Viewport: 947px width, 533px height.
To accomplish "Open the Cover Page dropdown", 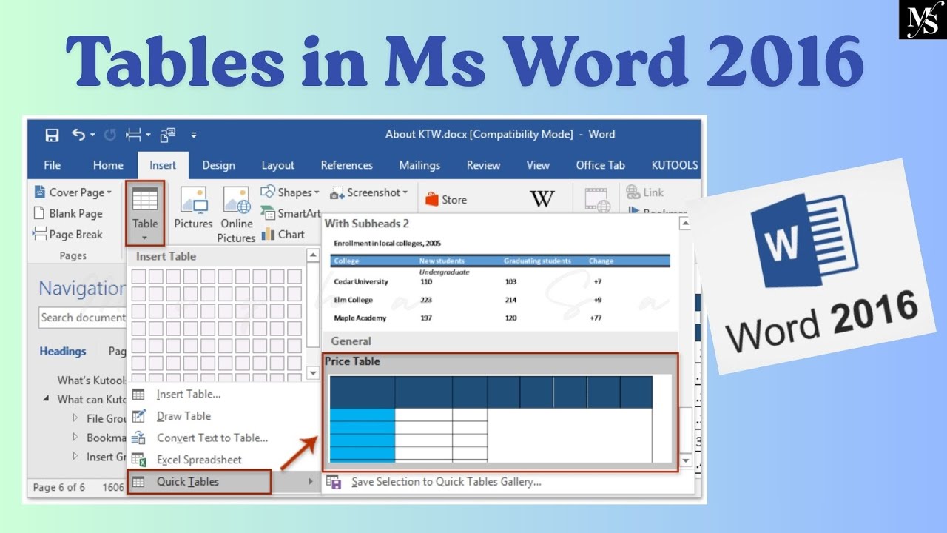I will point(73,192).
